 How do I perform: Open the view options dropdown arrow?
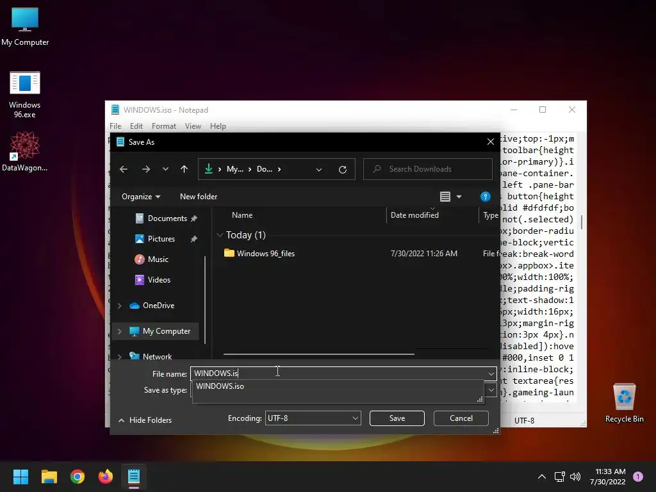[x=459, y=197]
